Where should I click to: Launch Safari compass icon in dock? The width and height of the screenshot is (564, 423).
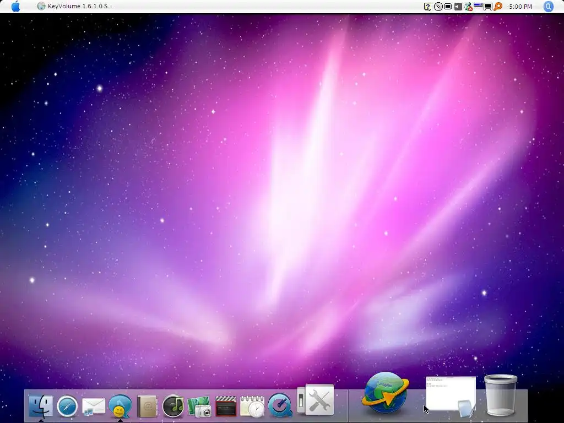point(67,406)
